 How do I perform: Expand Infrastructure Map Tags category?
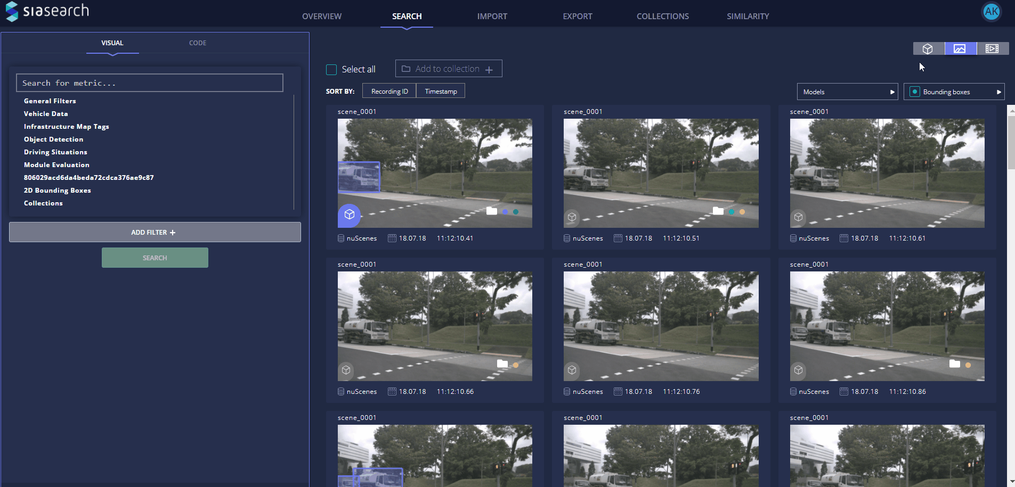(67, 127)
